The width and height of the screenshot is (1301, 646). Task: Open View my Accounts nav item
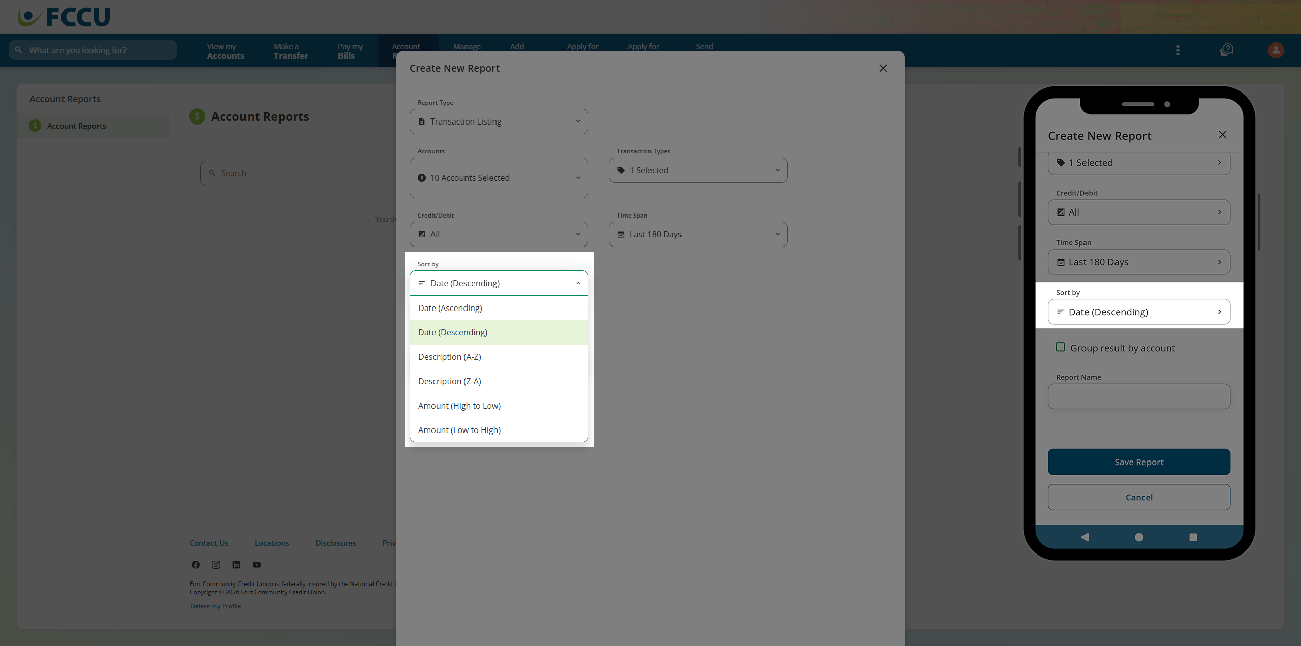coord(226,51)
